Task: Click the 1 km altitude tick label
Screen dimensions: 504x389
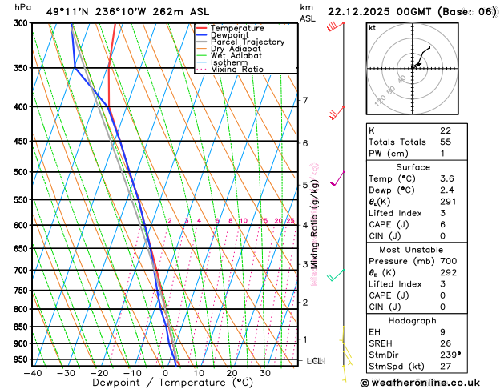Action: [305, 339]
